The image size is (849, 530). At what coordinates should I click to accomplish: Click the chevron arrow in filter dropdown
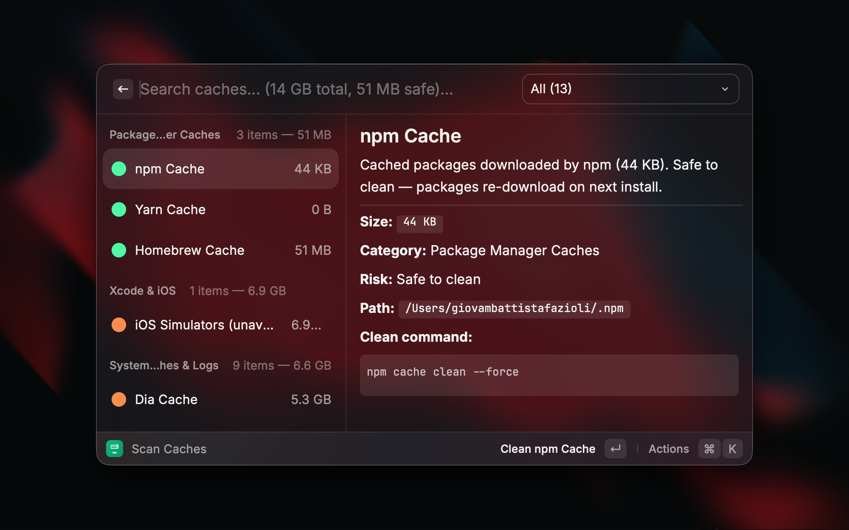[725, 89]
